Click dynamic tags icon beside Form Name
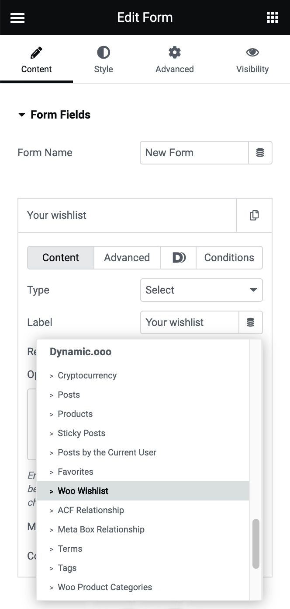Screen dimensions: 290x609 point(260,153)
